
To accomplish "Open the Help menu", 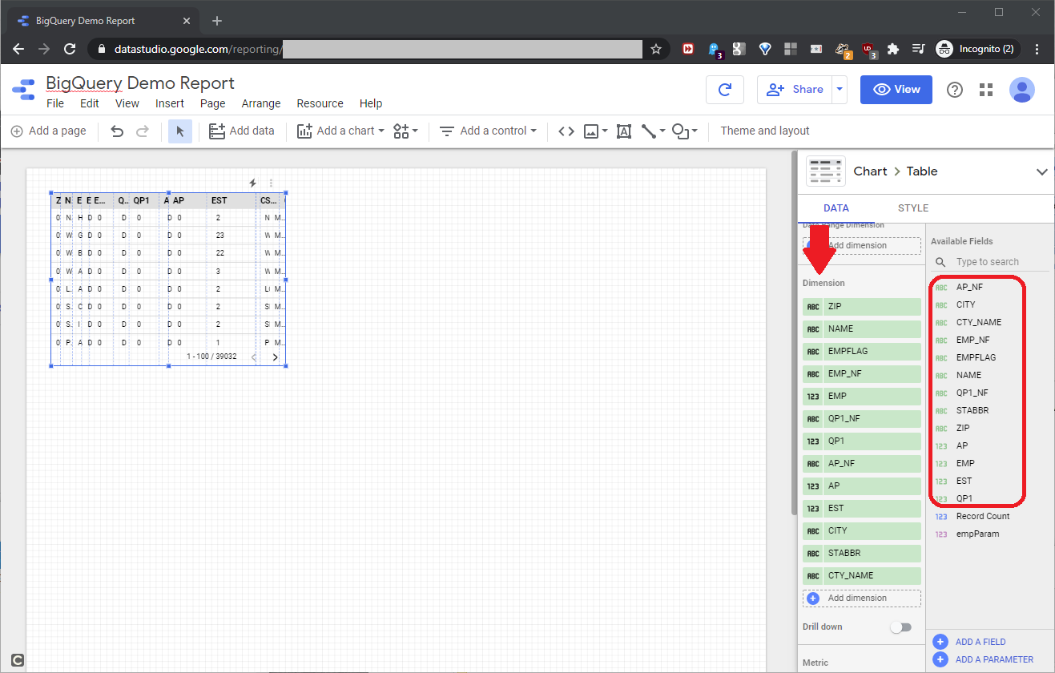I will (371, 103).
